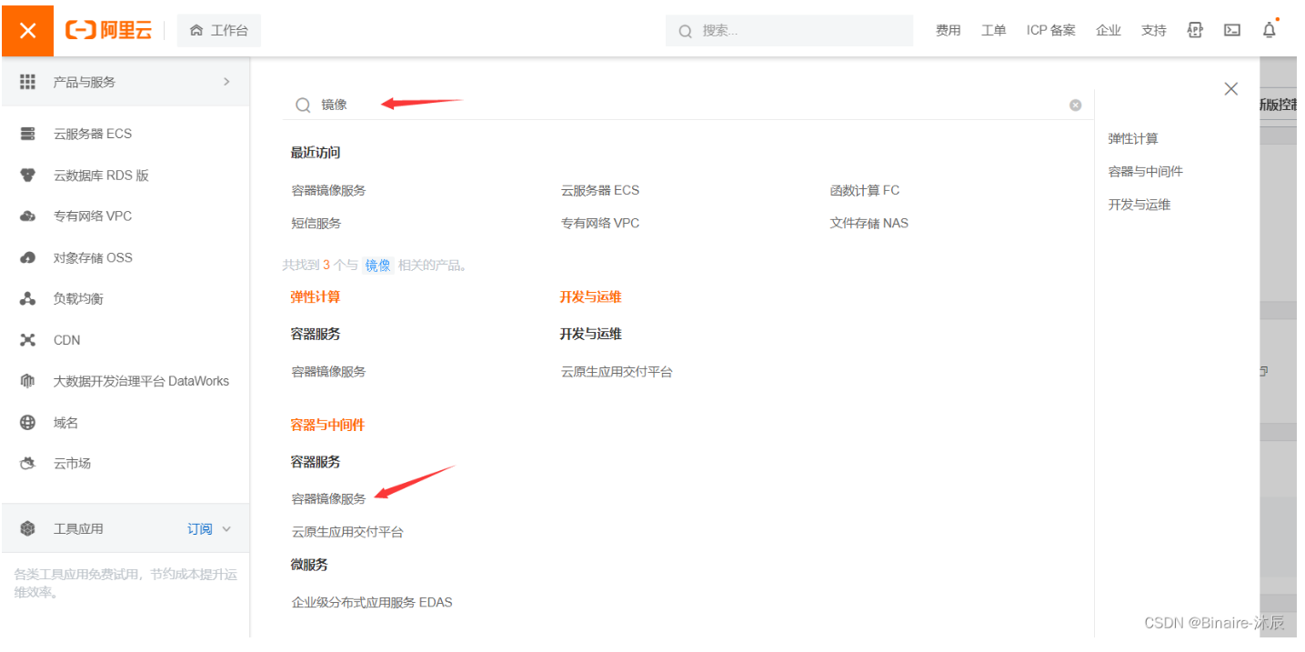The width and height of the screenshot is (1305, 652).
Task: Open 文件存储 NAS recent item
Action: click(868, 223)
